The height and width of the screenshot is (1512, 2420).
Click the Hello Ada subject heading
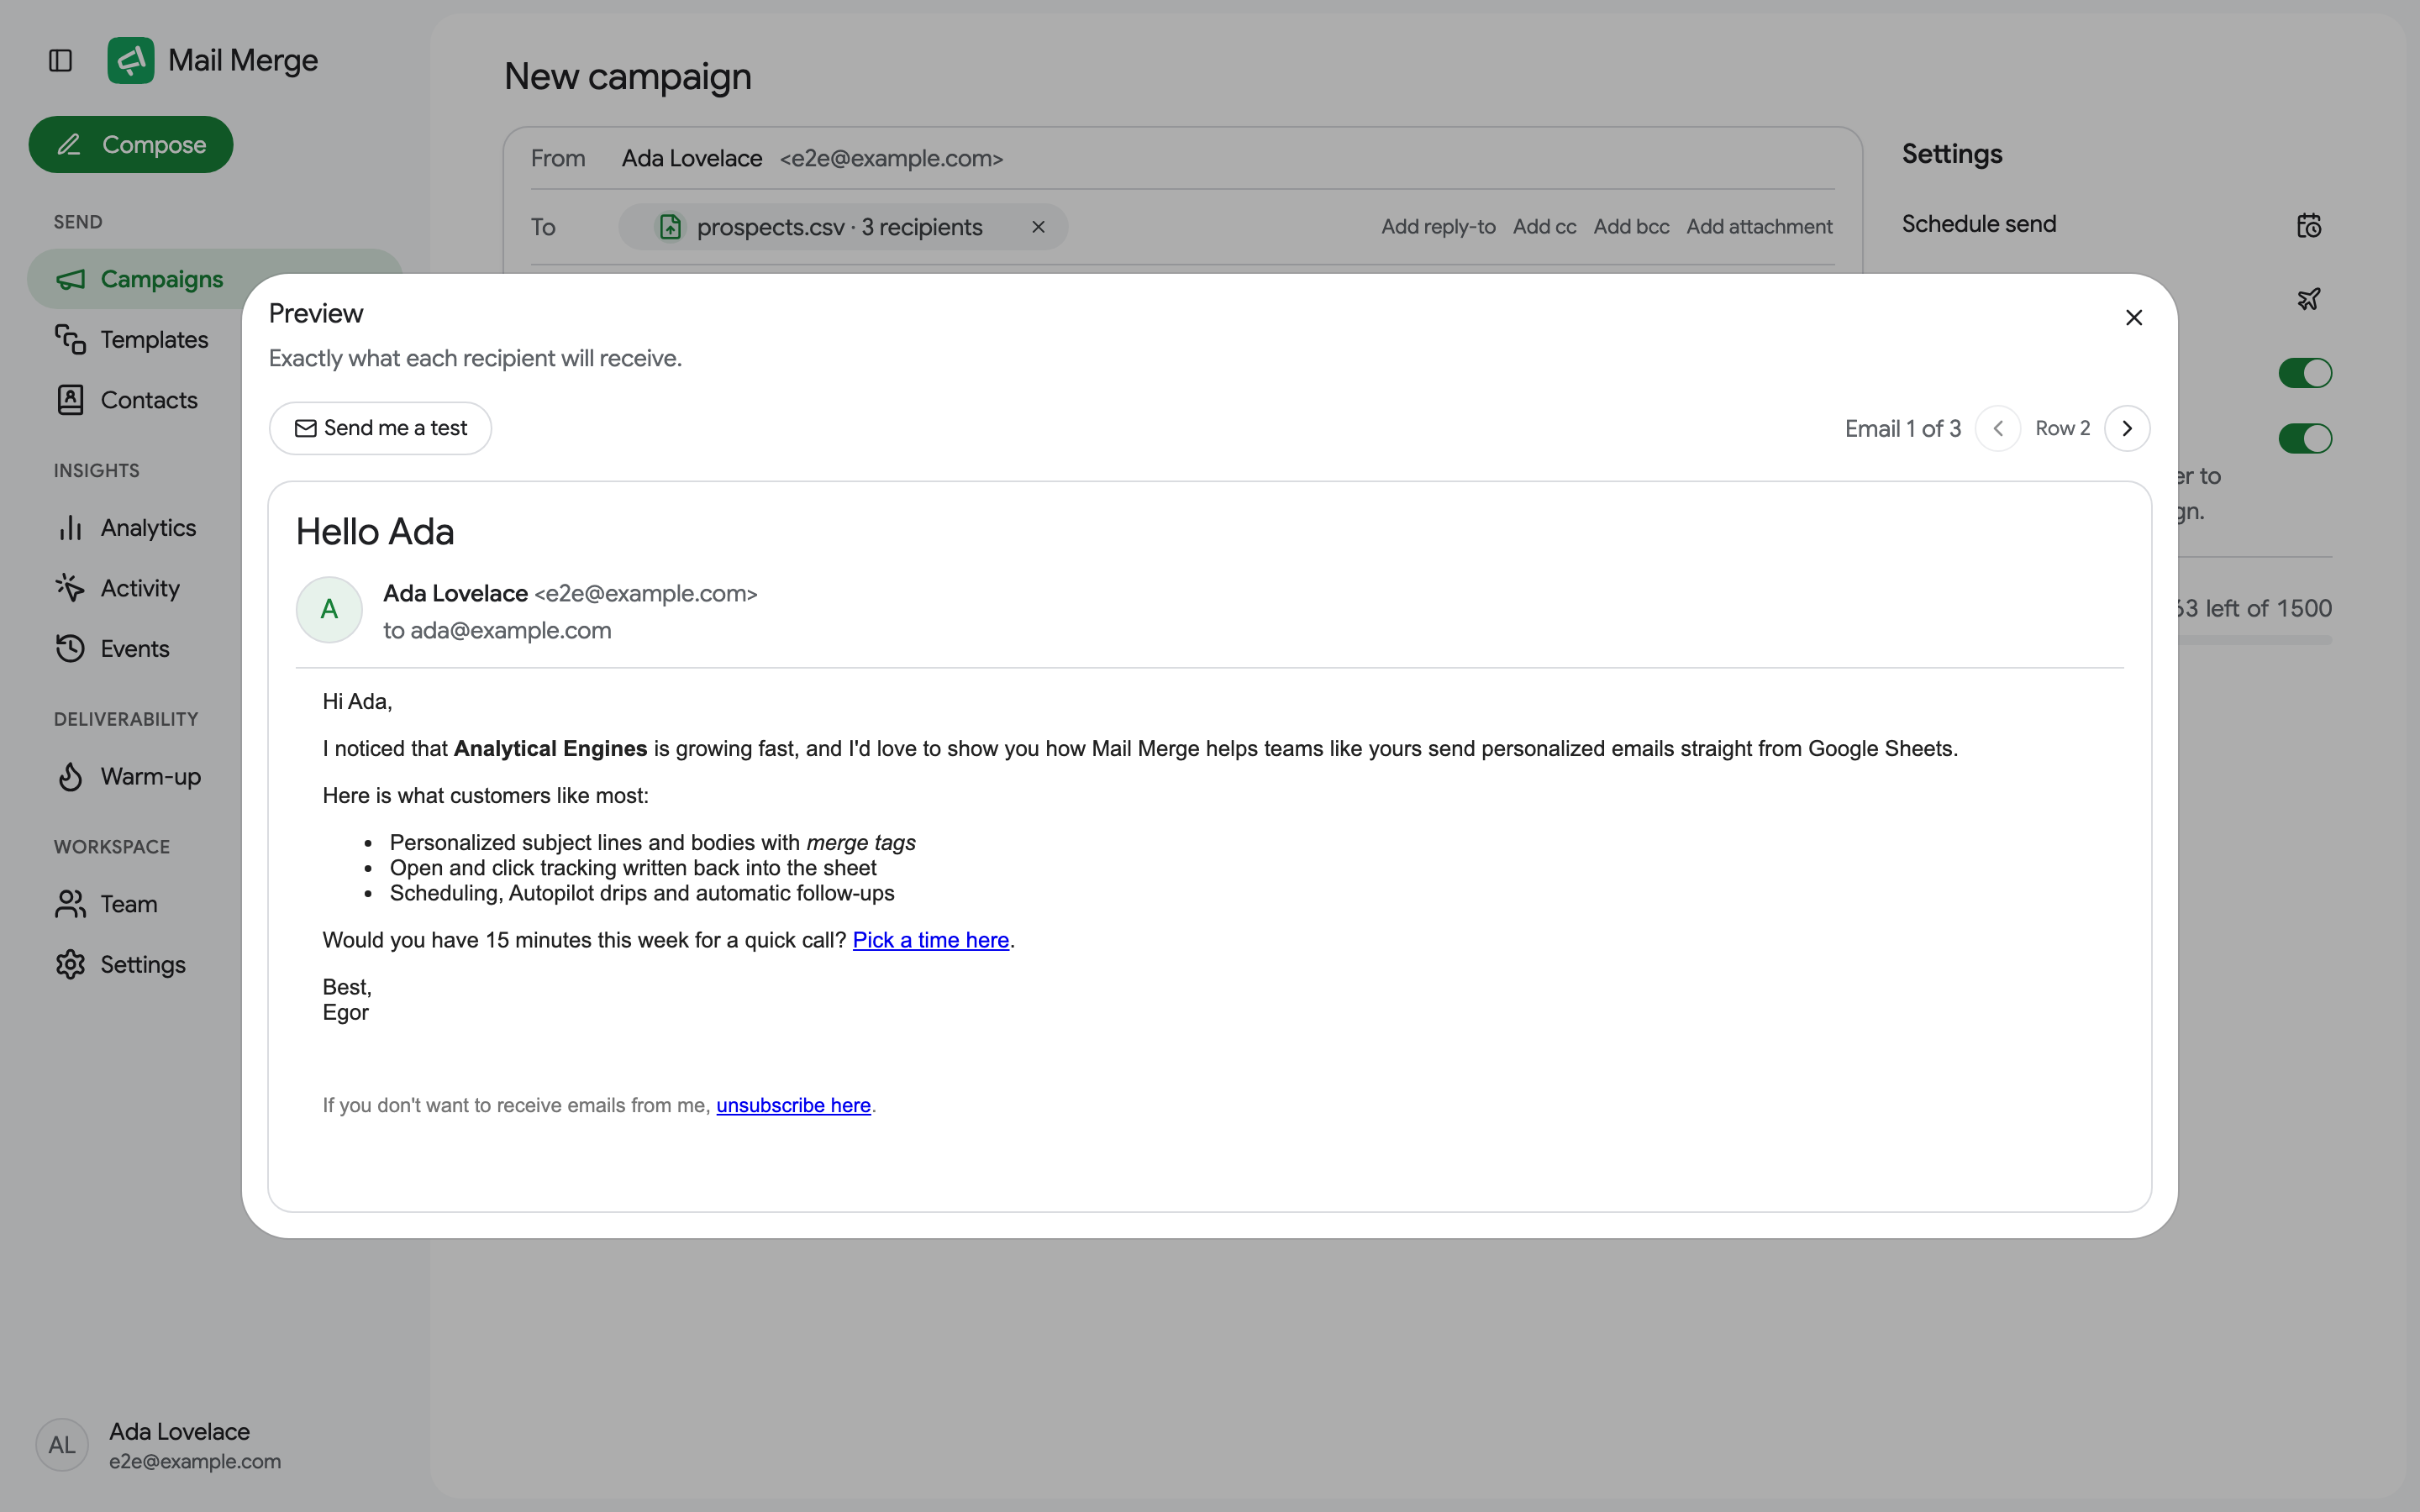[375, 532]
